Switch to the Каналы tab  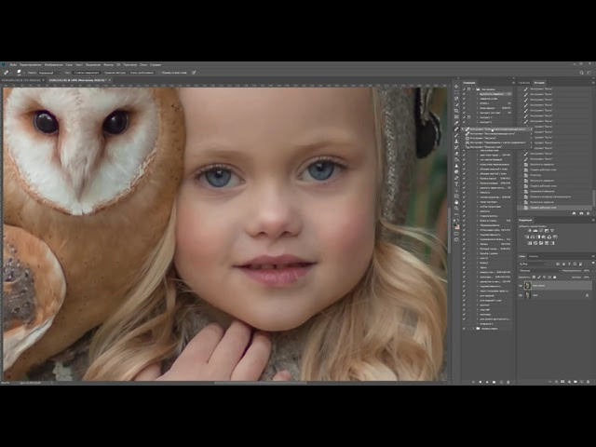tap(534, 256)
